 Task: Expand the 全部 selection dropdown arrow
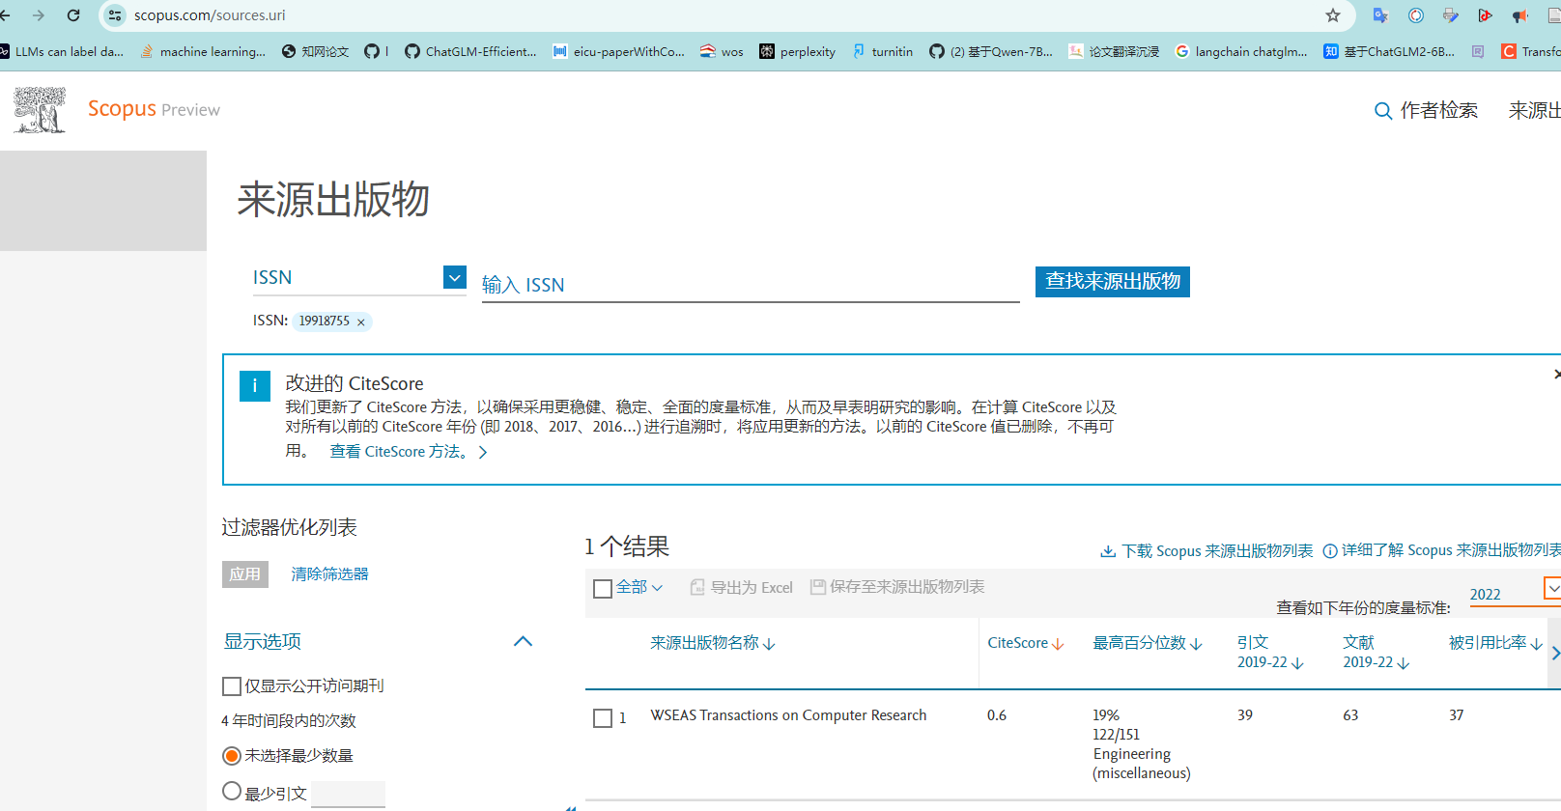coord(657,587)
